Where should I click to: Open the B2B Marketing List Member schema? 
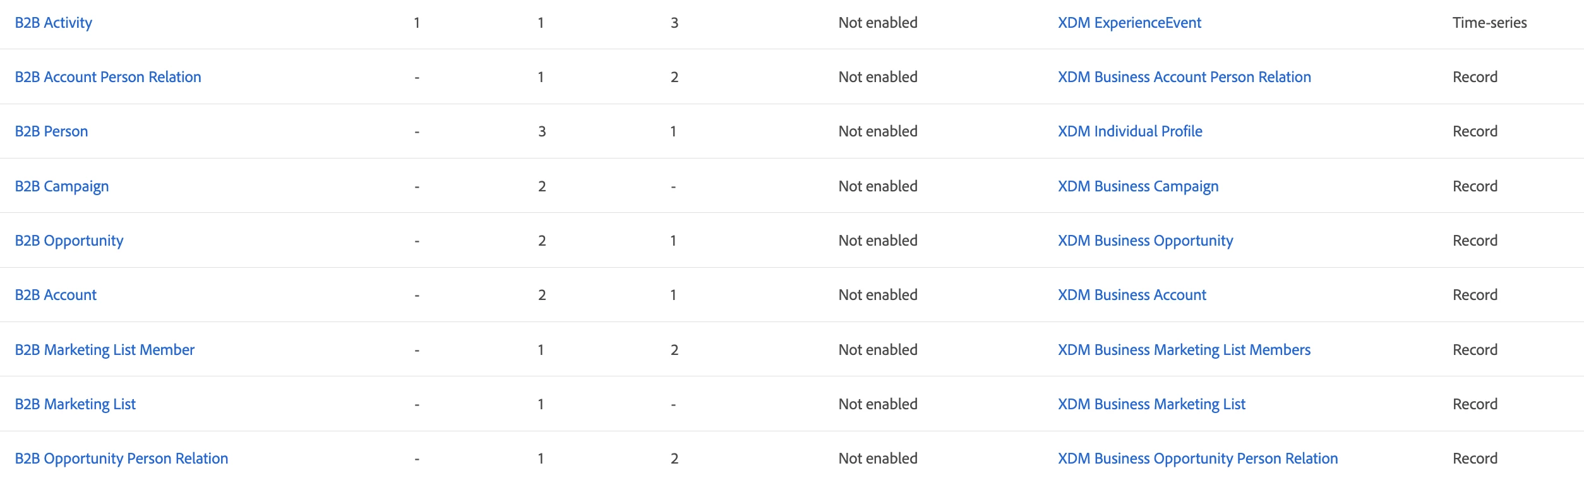(x=105, y=350)
